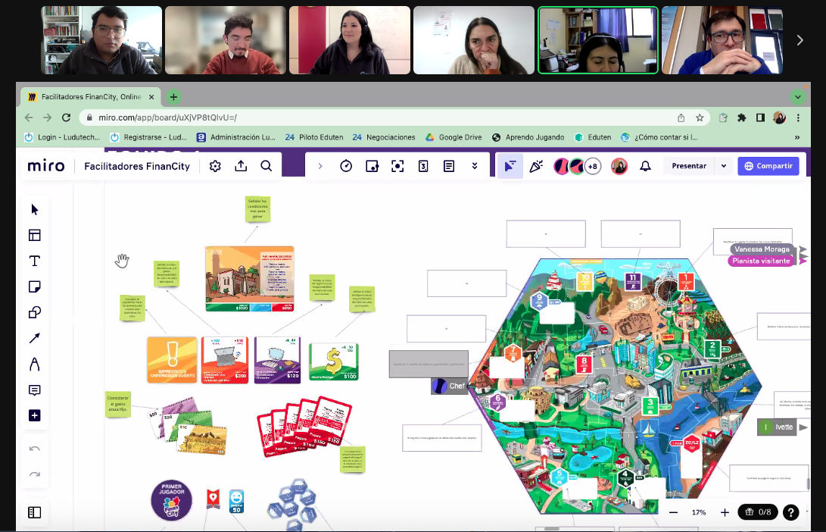Open the estimation tool showing 3
This screenshot has width=826, height=532.
[x=423, y=166]
